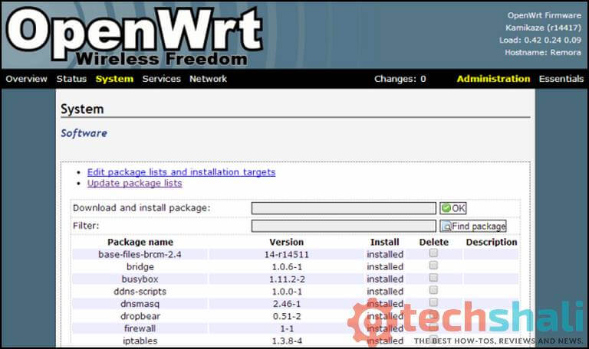Image resolution: width=589 pixels, height=349 pixels.
Task: Click version 14-r14511 cell
Action: 286,255
